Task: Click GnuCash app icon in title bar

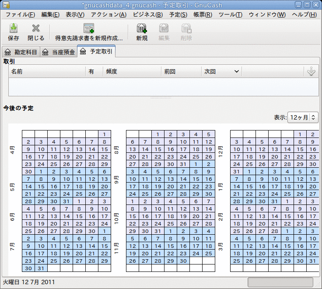Action: click(x=6, y=5)
